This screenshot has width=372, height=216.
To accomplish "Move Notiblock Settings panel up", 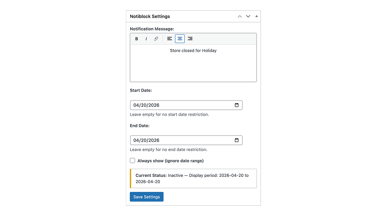I will [x=240, y=17].
